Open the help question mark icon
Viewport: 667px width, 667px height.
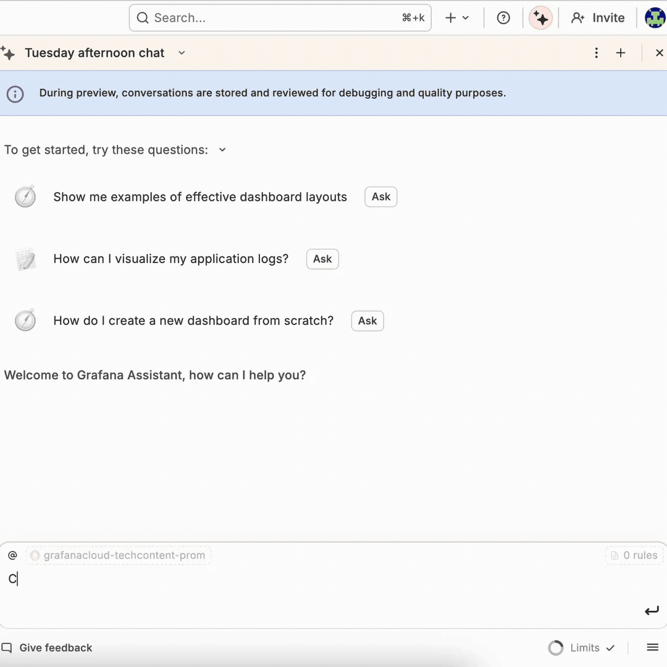[503, 18]
